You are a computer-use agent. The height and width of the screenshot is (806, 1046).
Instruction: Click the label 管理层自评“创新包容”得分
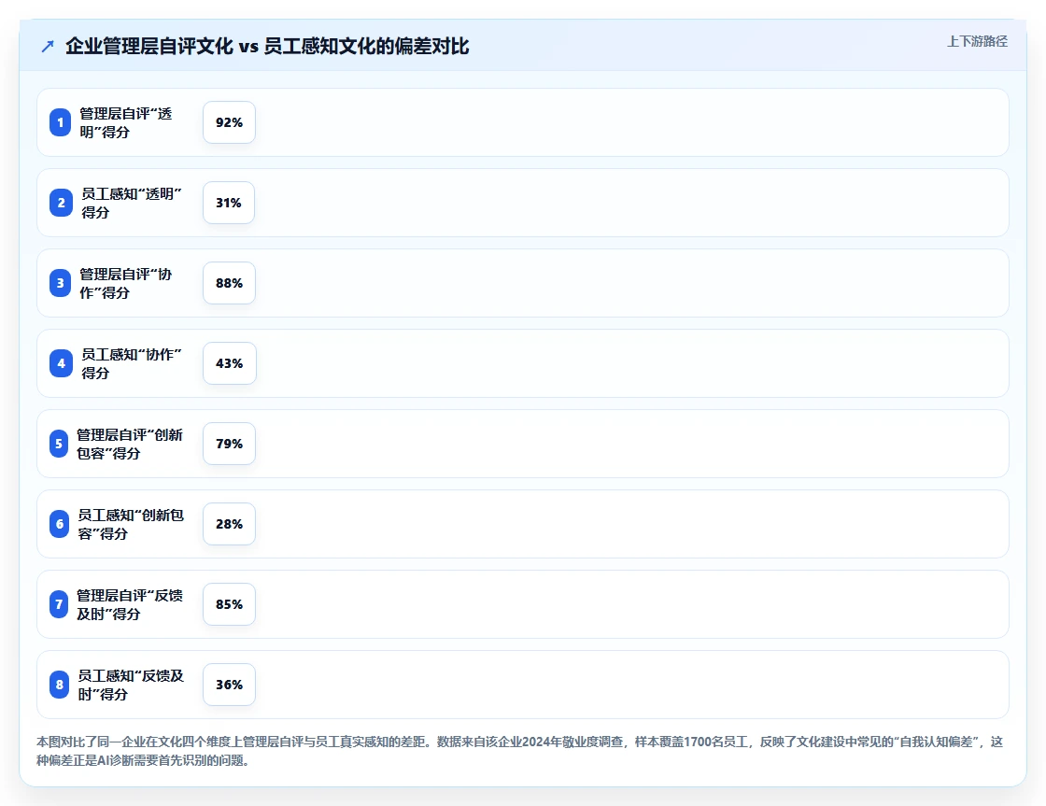(130, 444)
